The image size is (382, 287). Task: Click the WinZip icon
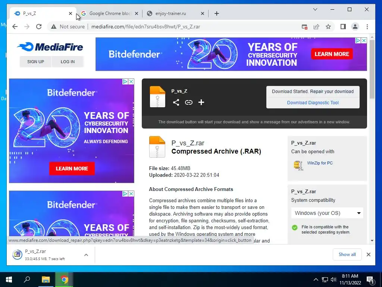point(298,165)
